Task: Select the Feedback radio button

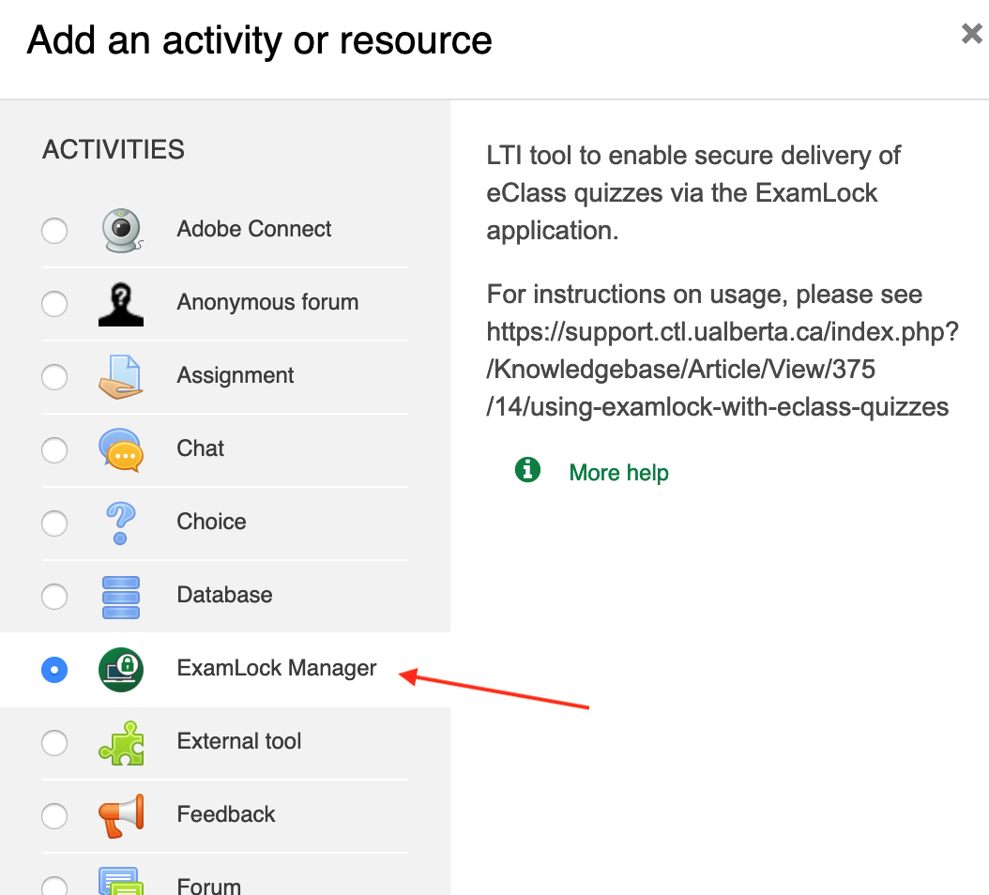Action: click(x=54, y=815)
